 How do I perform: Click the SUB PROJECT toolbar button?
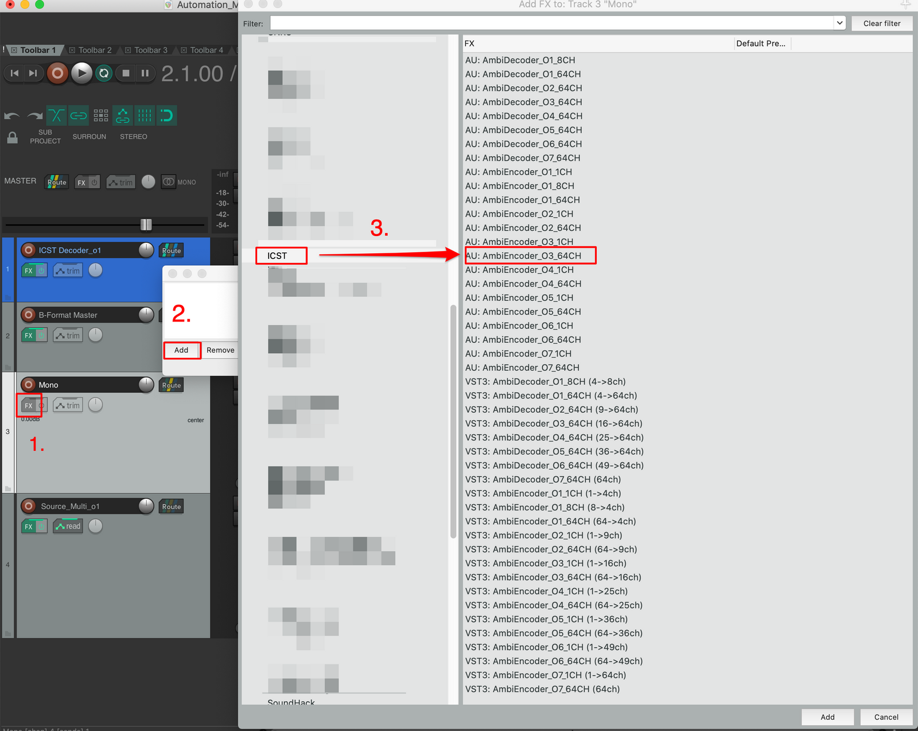click(45, 137)
